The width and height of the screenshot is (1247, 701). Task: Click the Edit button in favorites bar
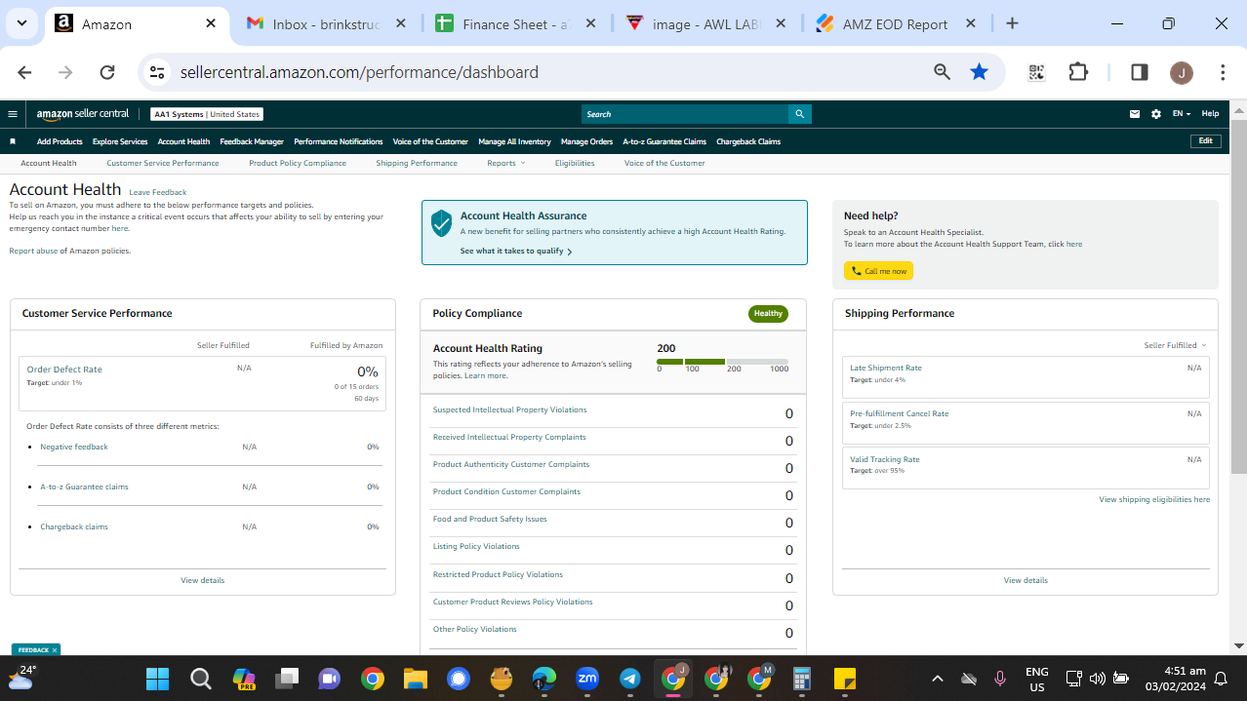tap(1206, 141)
